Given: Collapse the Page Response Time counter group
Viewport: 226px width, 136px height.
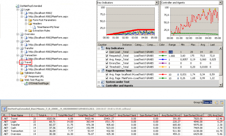Looking at the screenshot, I should pos(99,71).
